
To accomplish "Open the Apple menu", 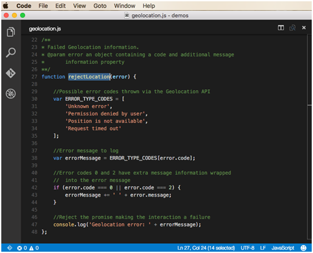I will click(x=6, y=6).
